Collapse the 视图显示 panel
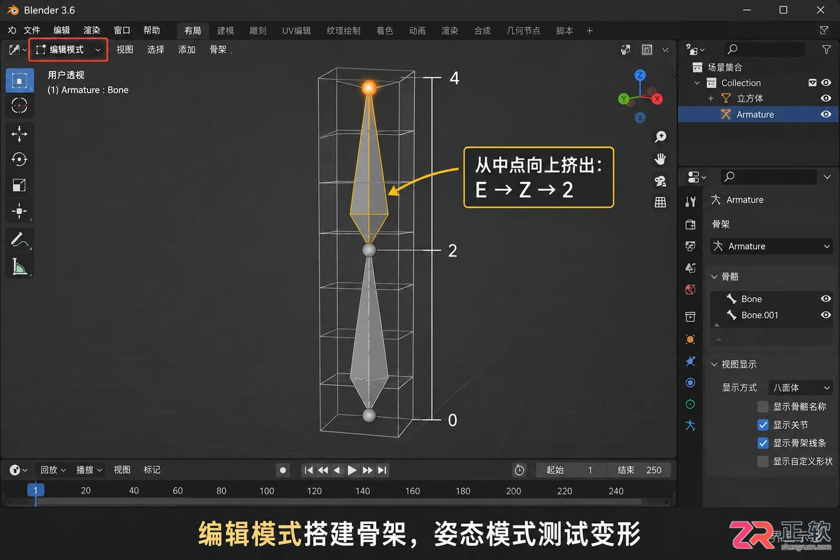This screenshot has width=840, height=560. 715,364
